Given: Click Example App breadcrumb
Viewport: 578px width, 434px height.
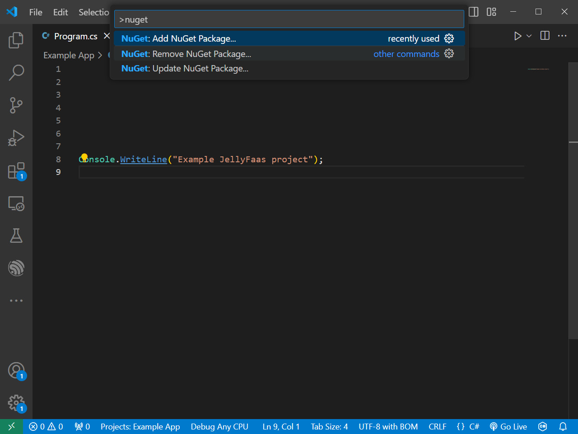Looking at the screenshot, I should click(69, 55).
